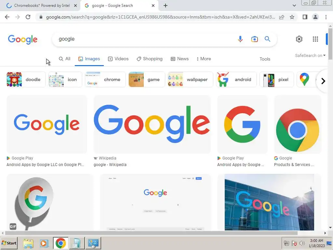Image resolution: width=333 pixels, height=250 pixels.
Task: Share this page from address bar
Action: tap(282, 17)
